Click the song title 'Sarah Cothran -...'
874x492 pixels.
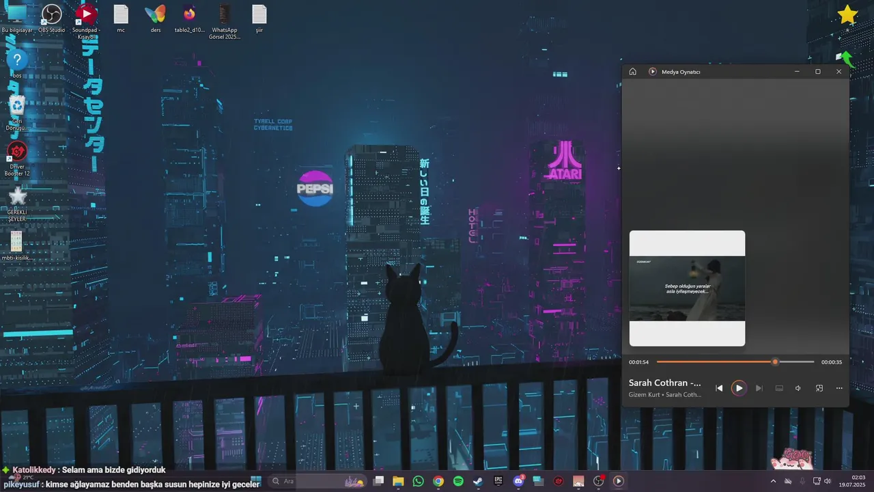(665, 383)
